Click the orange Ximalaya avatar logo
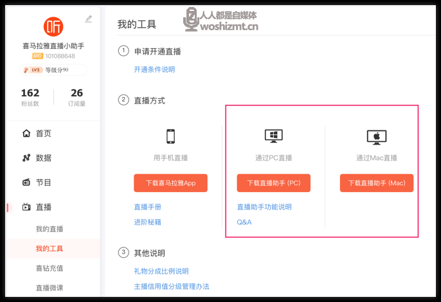Viewport: 441px width, 302px height. click(x=53, y=26)
